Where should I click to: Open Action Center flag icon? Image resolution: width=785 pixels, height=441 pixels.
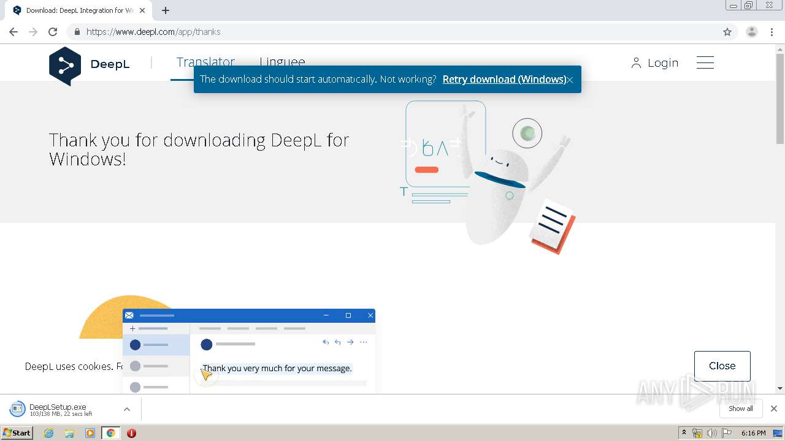click(727, 433)
